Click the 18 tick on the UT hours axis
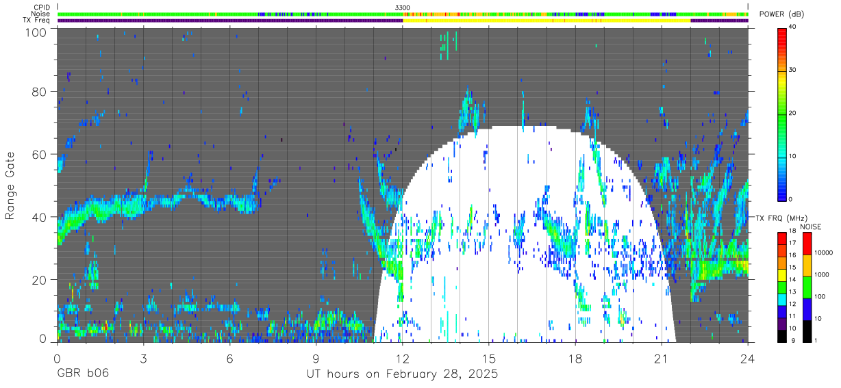Screen dimensions: 841x388 coord(575,358)
